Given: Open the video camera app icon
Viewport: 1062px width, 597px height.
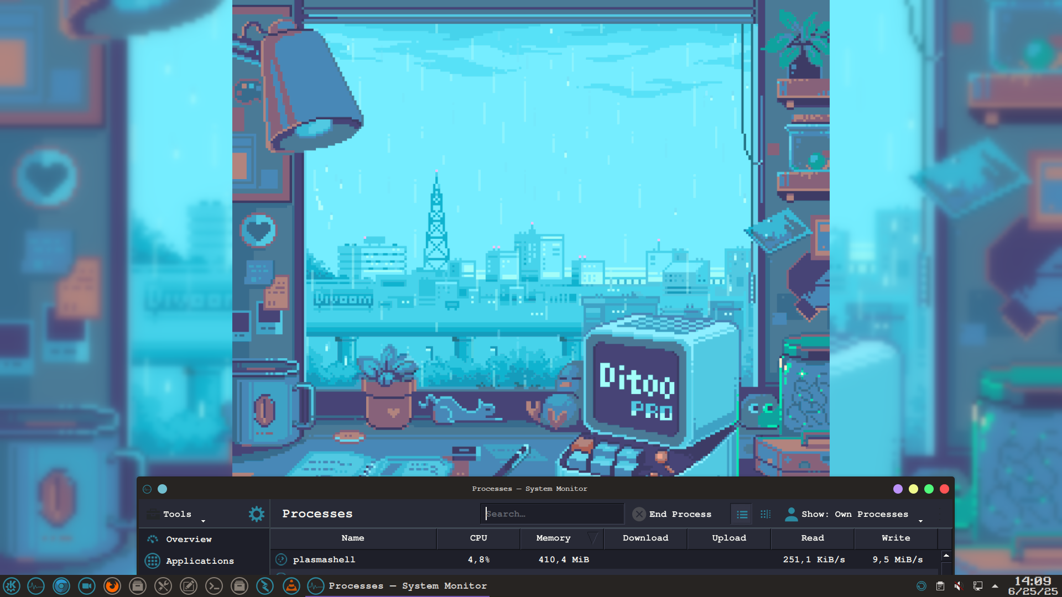Looking at the screenshot, I should 87,586.
